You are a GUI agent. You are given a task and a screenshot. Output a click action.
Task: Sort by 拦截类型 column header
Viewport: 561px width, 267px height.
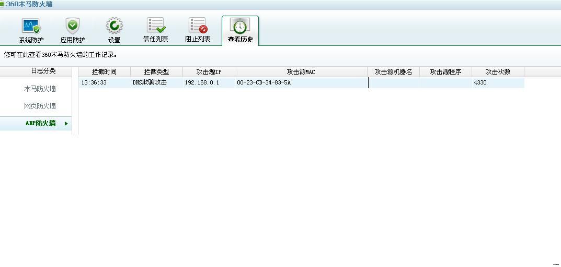(156, 72)
